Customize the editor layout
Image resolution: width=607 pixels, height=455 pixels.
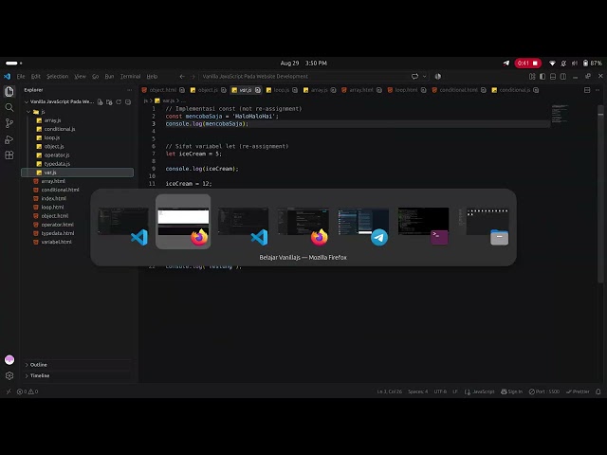click(x=532, y=76)
